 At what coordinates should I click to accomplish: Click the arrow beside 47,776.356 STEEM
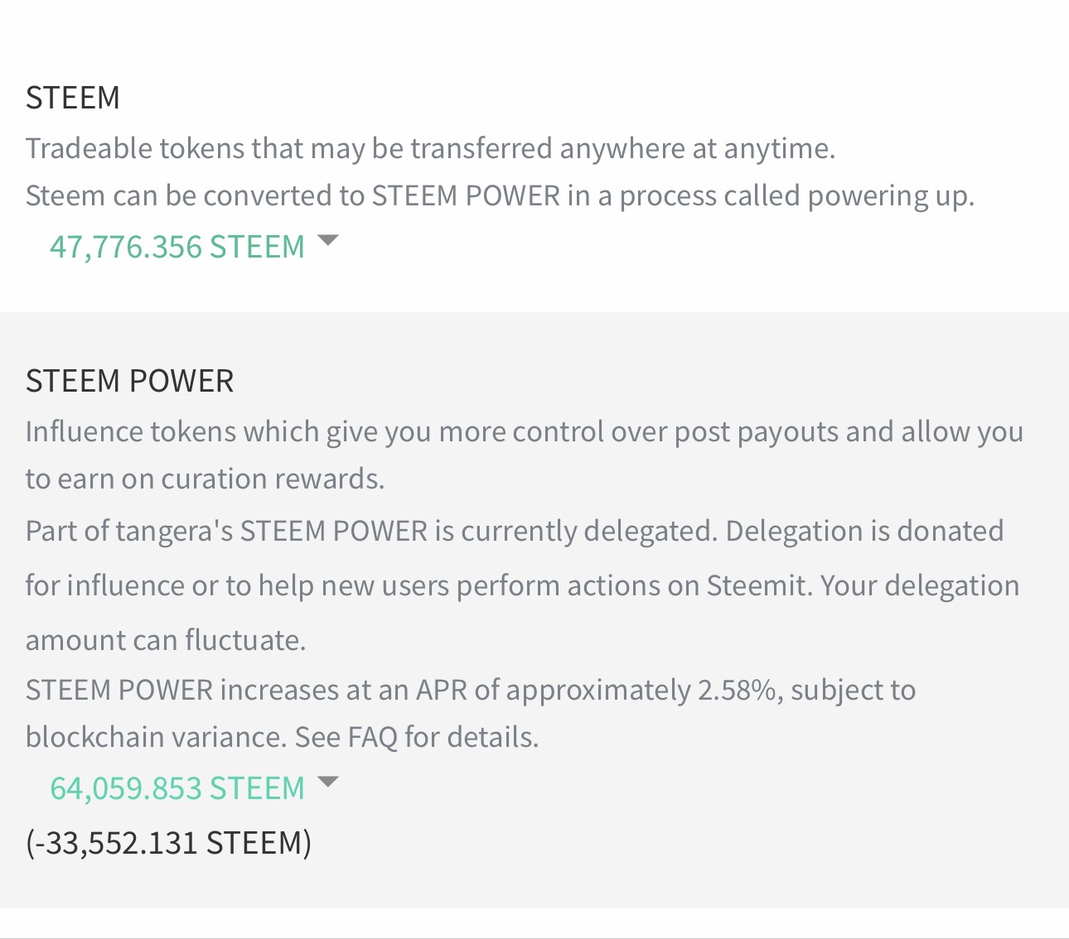point(329,241)
